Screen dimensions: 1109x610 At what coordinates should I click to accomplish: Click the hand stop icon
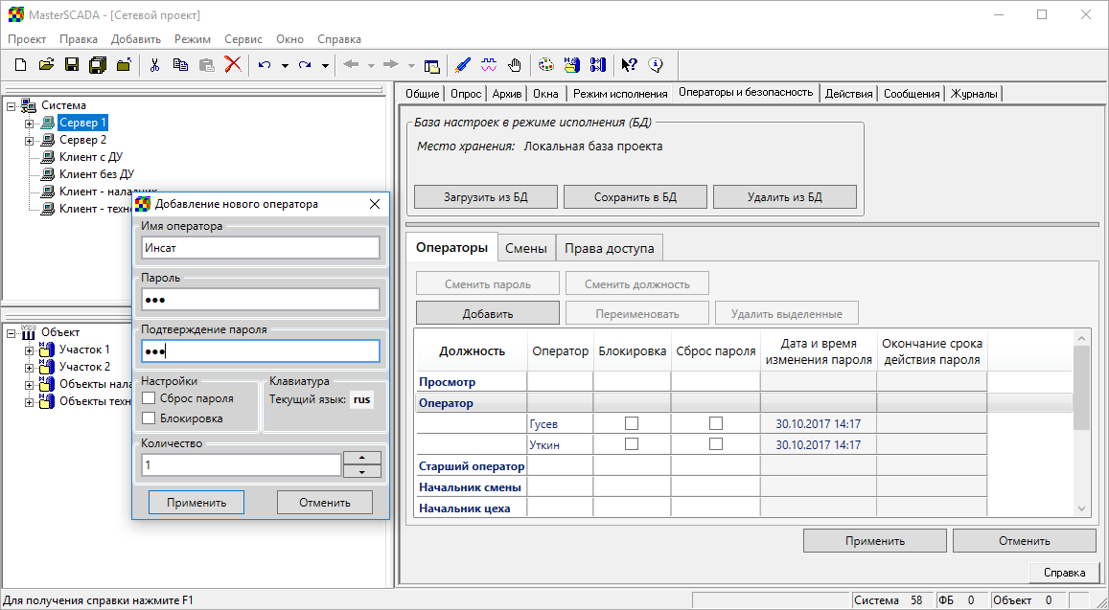pos(515,65)
